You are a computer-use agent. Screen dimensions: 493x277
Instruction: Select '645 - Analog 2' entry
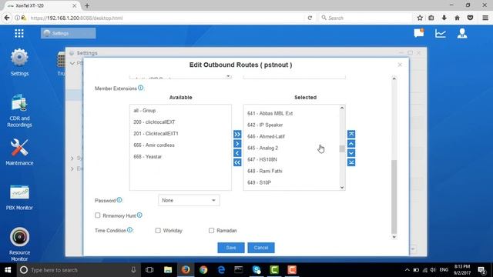[291, 148]
